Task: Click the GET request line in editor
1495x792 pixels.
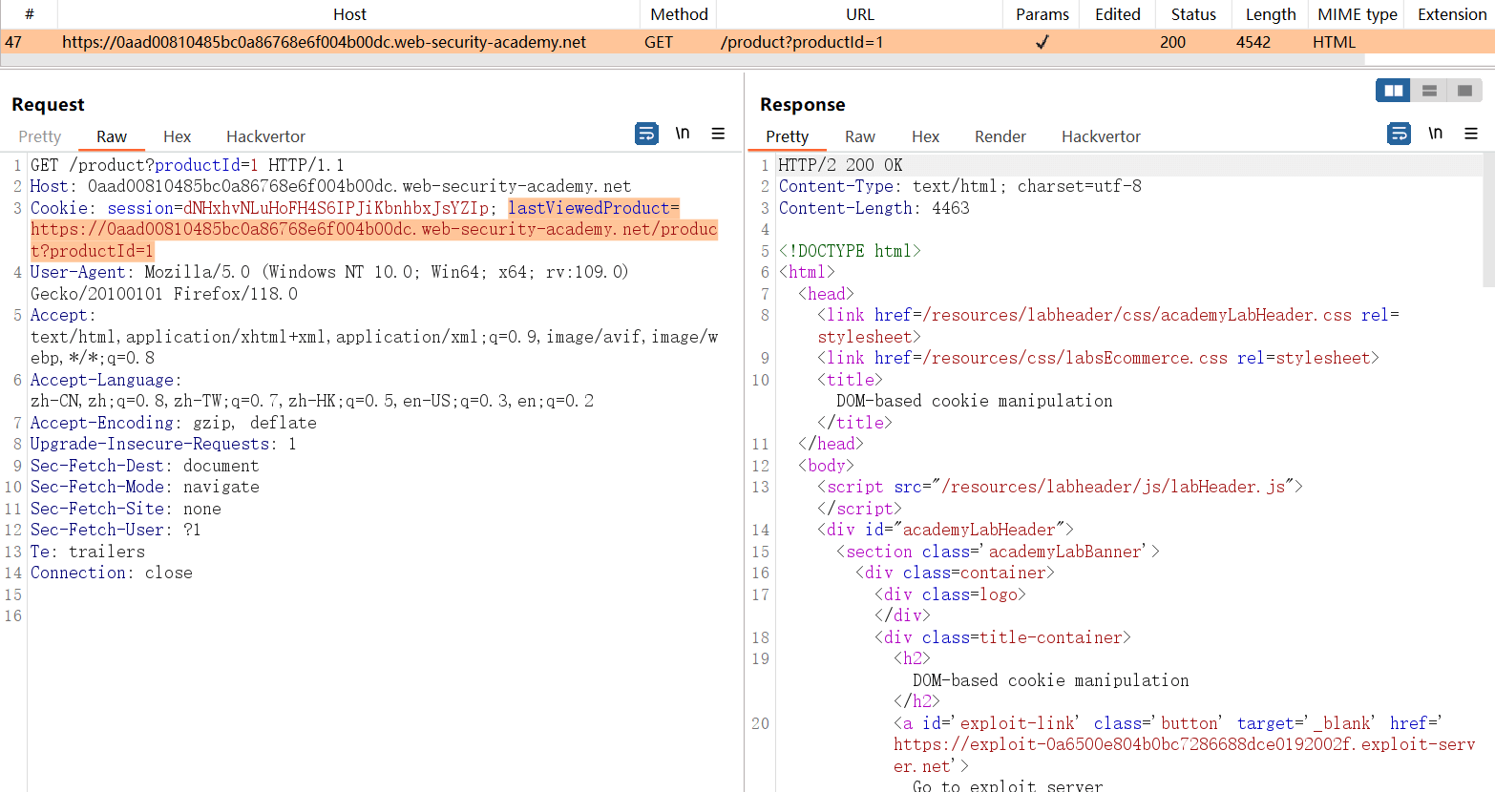Action: pyautogui.click(x=187, y=165)
